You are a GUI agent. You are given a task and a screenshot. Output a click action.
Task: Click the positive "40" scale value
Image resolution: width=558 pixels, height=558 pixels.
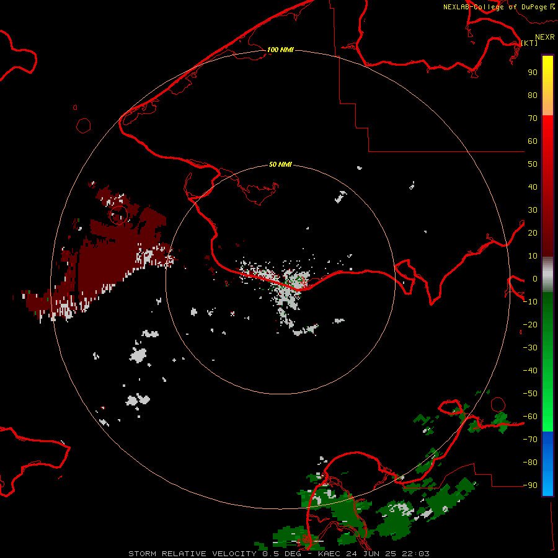tap(533, 187)
